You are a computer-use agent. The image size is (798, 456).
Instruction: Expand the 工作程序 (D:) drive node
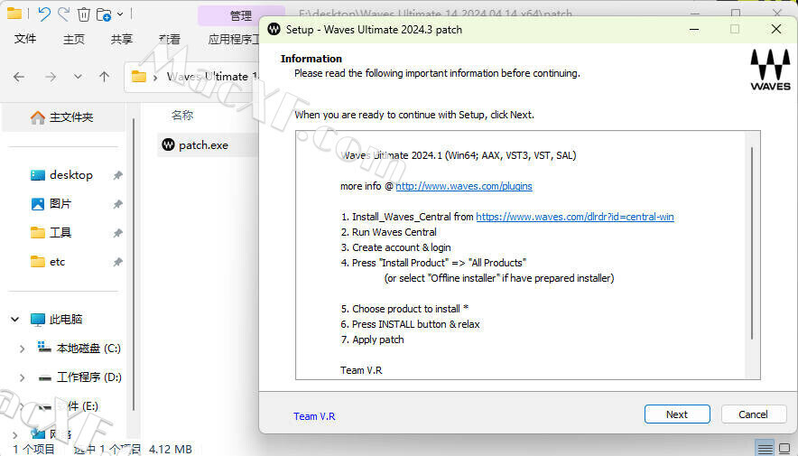tap(22, 377)
